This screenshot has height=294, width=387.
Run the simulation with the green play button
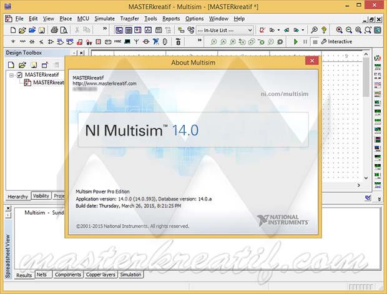tap(296, 42)
